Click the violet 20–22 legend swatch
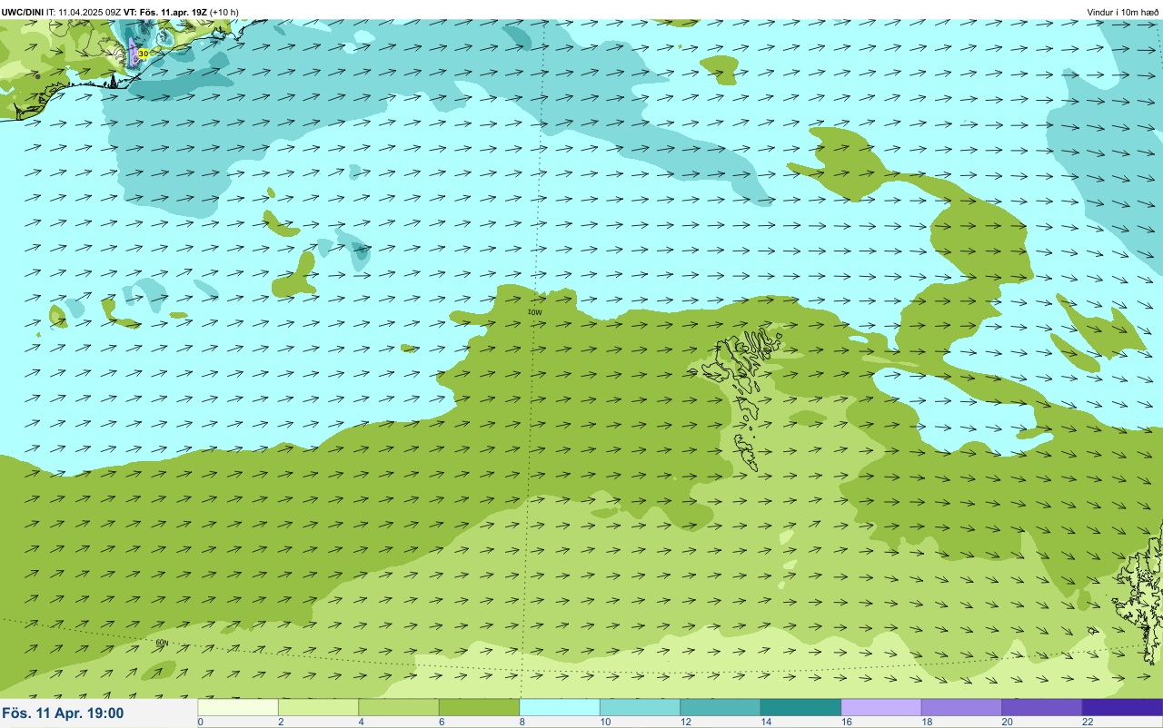1163x728 pixels. (x=1042, y=707)
